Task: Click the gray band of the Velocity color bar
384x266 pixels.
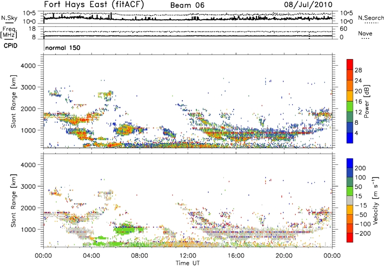Action: pyautogui.click(x=350, y=200)
